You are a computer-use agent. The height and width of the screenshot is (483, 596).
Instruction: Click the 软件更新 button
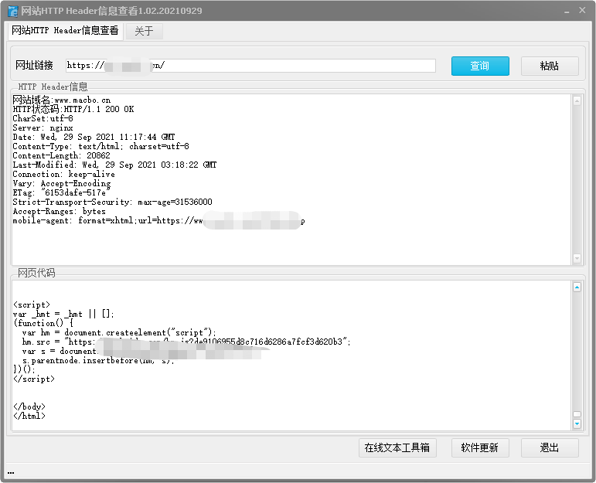tap(480, 447)
